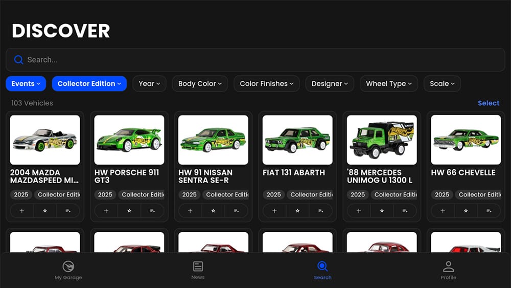Click the plus icon on HW 66 Chevelle
The image size is (511, 288).
click(x=443, y=211)
